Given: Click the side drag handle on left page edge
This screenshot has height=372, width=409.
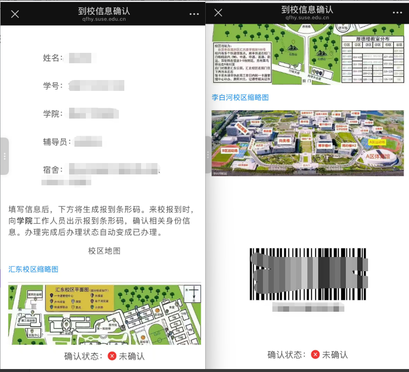Looking at the screenshot, I should [x=4, y=156].
